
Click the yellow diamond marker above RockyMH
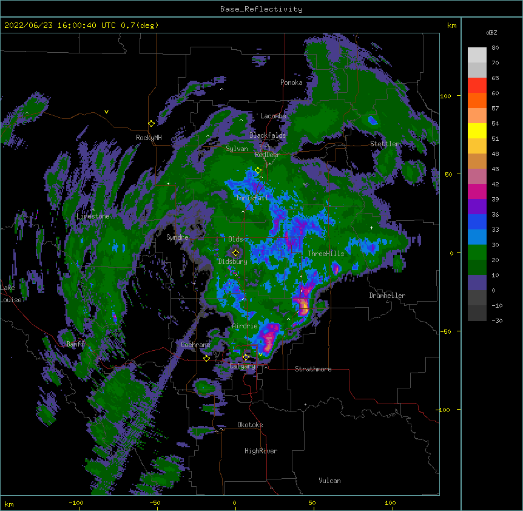[152, 124]
